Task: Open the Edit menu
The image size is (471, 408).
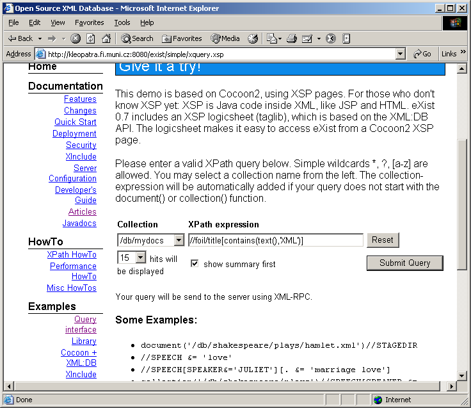Action: pyautogui.click(x=35, y=22)
